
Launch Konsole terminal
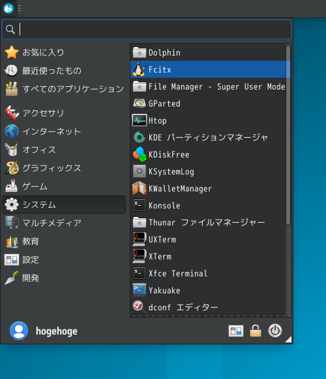pyautogui.click(x=210, y=205)
